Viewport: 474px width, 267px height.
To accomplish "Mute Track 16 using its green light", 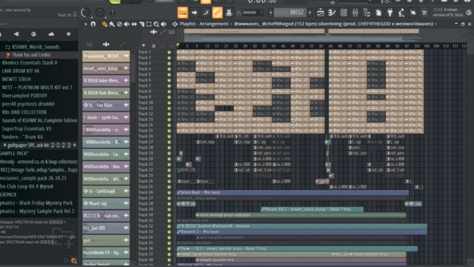I will tap(169, 136).
